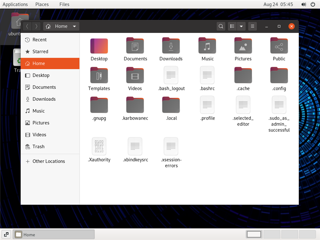
Task: Select the .Xauthority binary file
Action: point(99,146)
